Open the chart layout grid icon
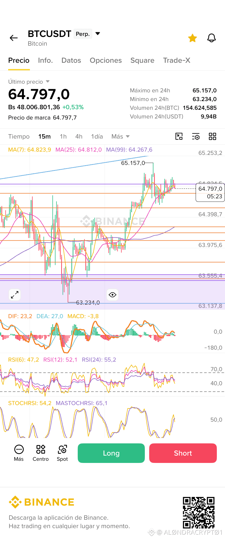 click(x=212, y=136)
